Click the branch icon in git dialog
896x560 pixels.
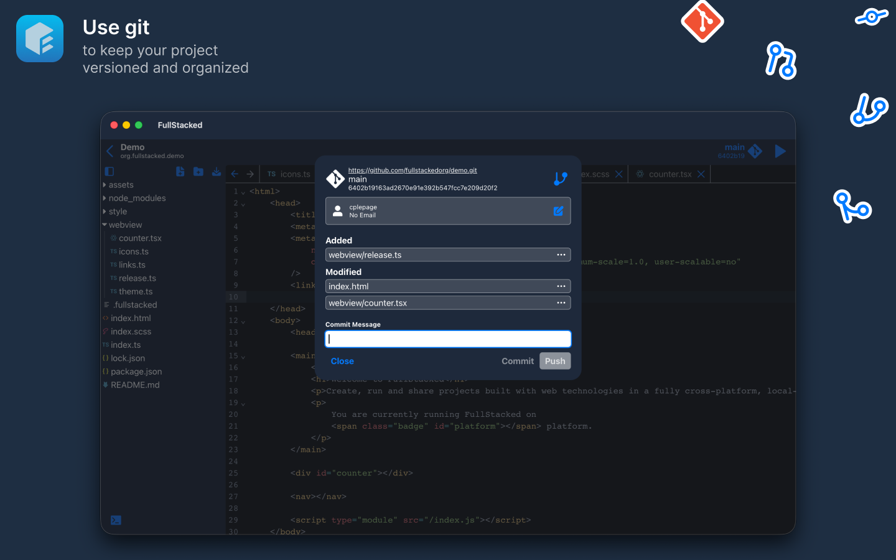561,179
